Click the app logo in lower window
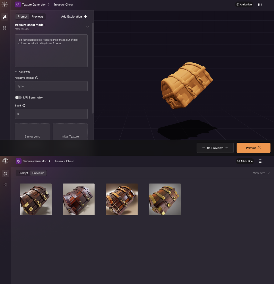The width and height of the screenshot is (274, 284). [x=5, y=161]
